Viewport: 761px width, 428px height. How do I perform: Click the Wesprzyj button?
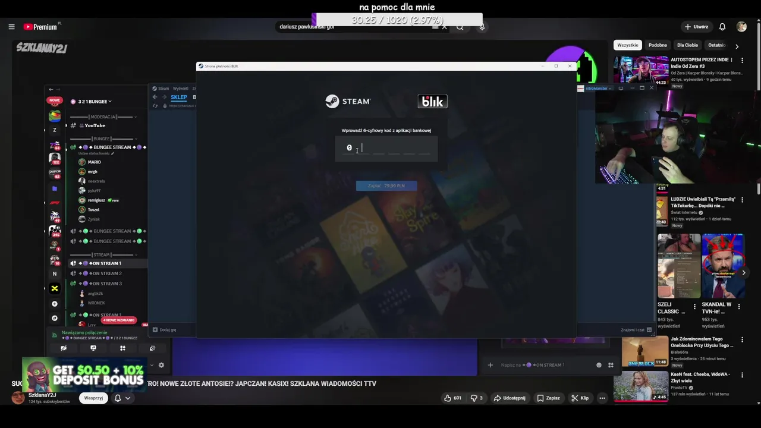(93, 398)
